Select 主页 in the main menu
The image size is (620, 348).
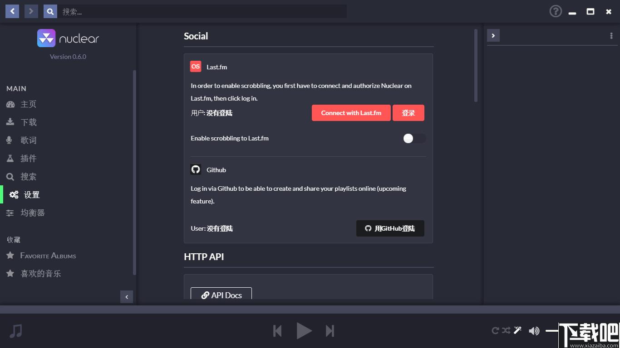click(x=21, y=104)
